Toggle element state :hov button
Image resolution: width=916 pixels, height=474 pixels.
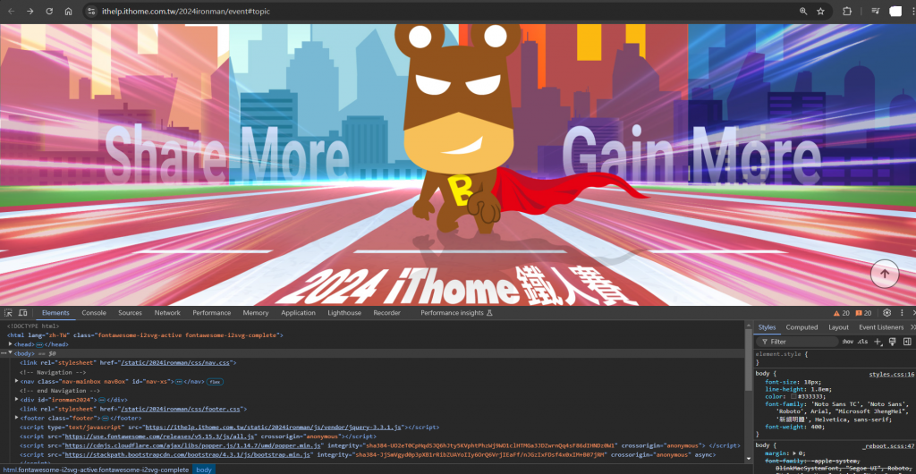[x=848, y=342]
